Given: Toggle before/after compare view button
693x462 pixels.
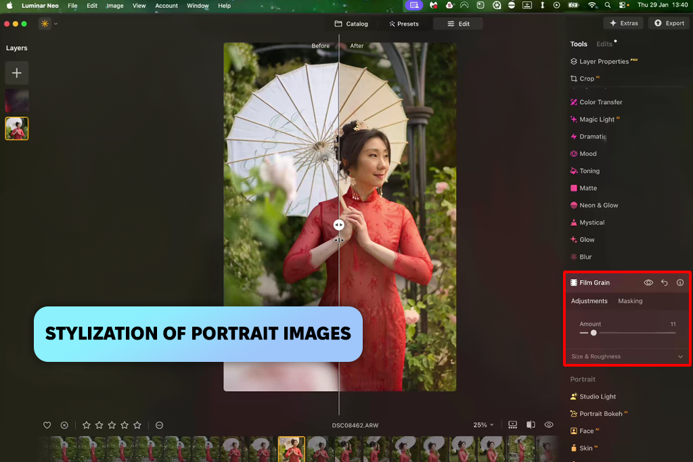Looking at the screenshot, I should click(x=531, y=425).
